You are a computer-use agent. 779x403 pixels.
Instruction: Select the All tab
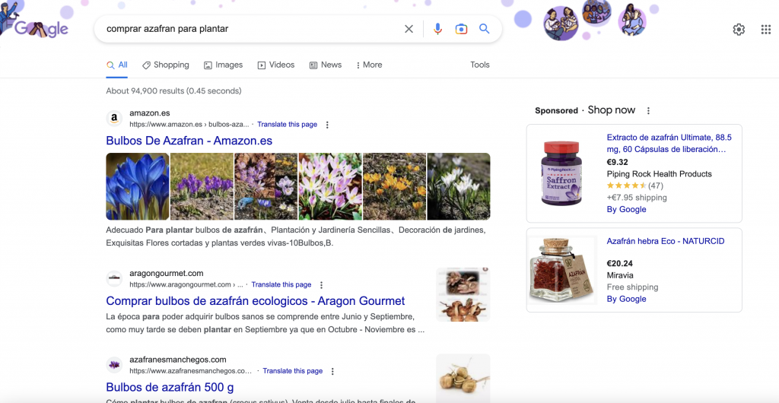[x=116, y=65]
